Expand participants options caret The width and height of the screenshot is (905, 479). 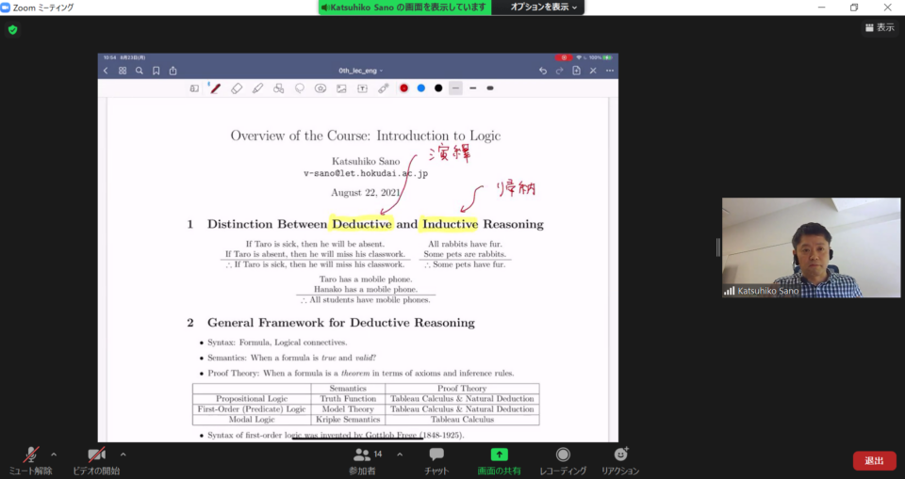coord(400,455)
